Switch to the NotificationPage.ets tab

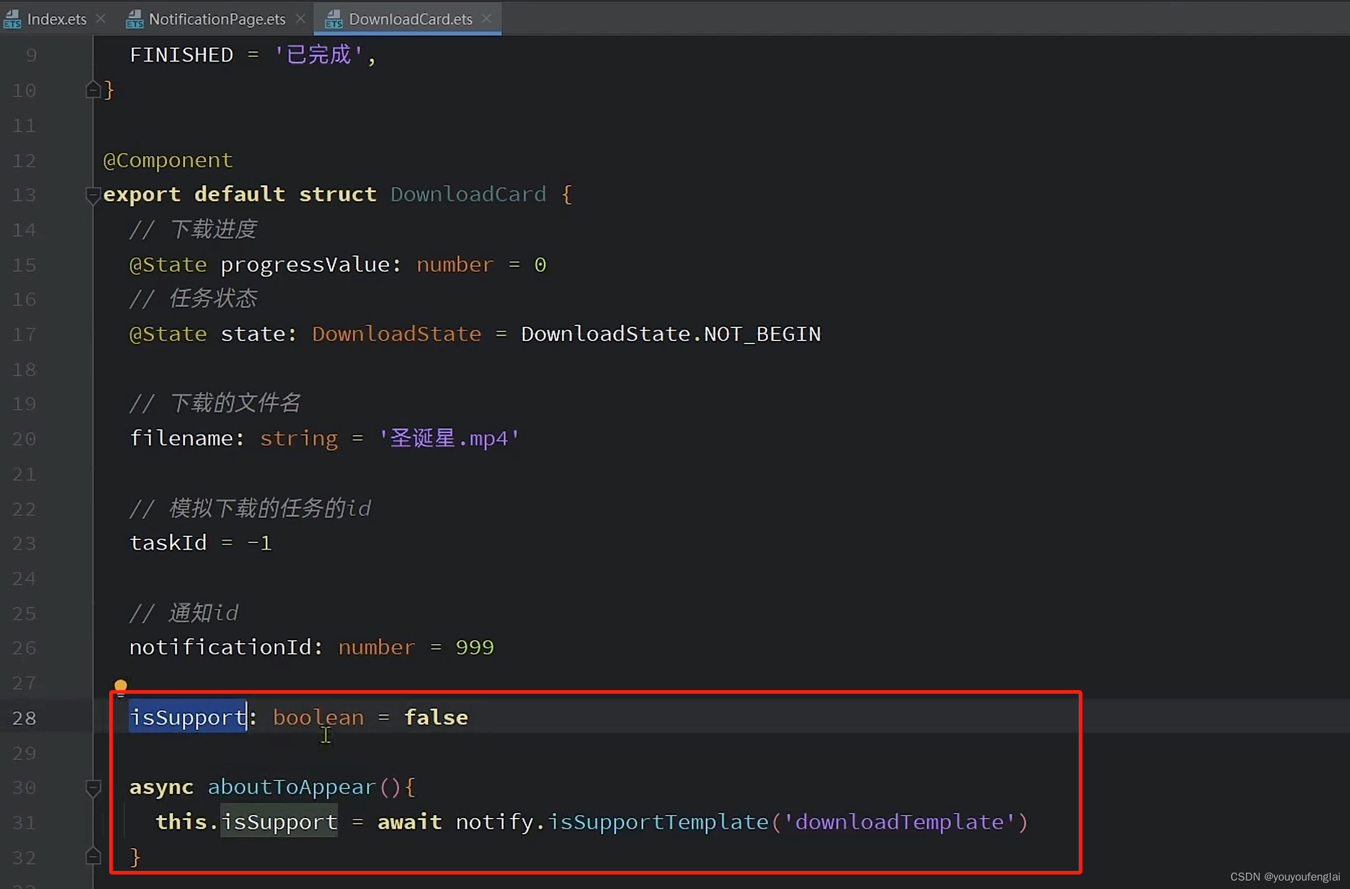coord(217,19)
